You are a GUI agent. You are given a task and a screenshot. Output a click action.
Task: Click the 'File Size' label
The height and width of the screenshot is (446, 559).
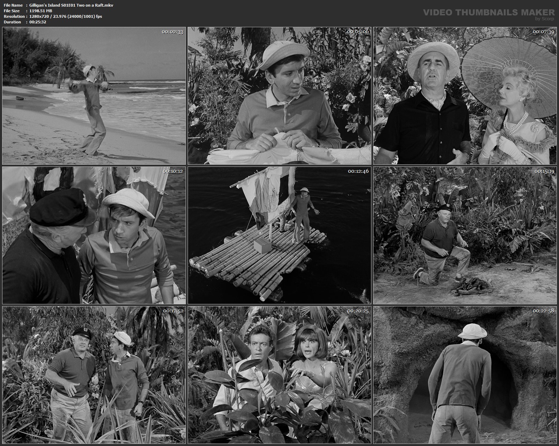point(12,11)
